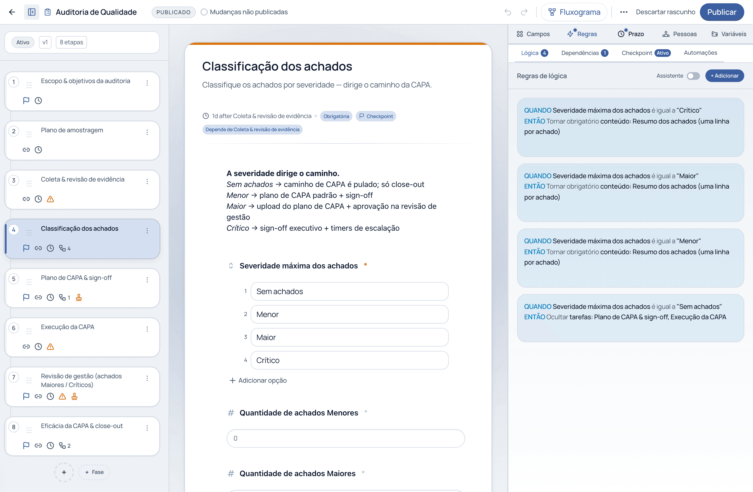
Task: Open the rule for severity equal to Crítico
Action: pos(630,127)
